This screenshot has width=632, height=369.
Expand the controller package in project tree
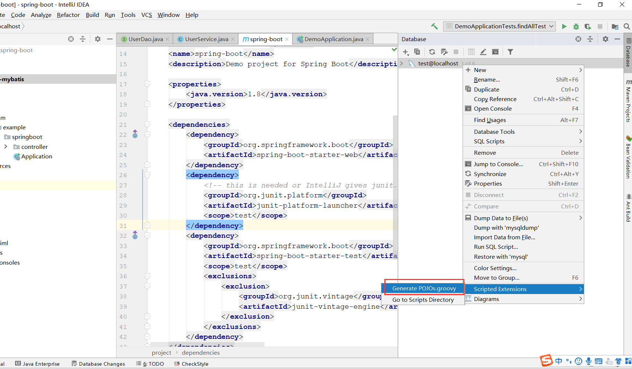click(x=6, y=146)
